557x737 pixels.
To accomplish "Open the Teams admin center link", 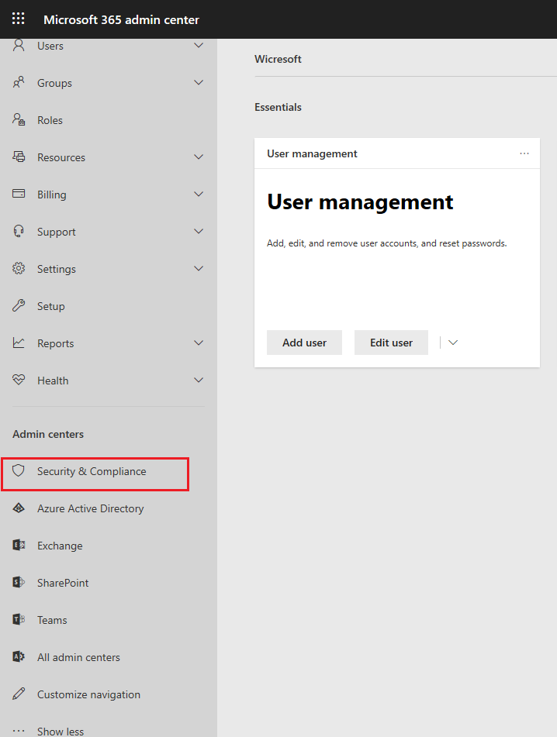I will point(52,619).
